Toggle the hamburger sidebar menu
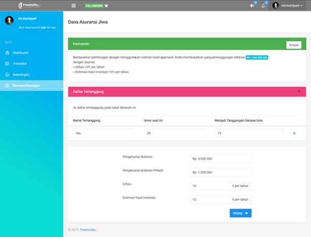 73,6
